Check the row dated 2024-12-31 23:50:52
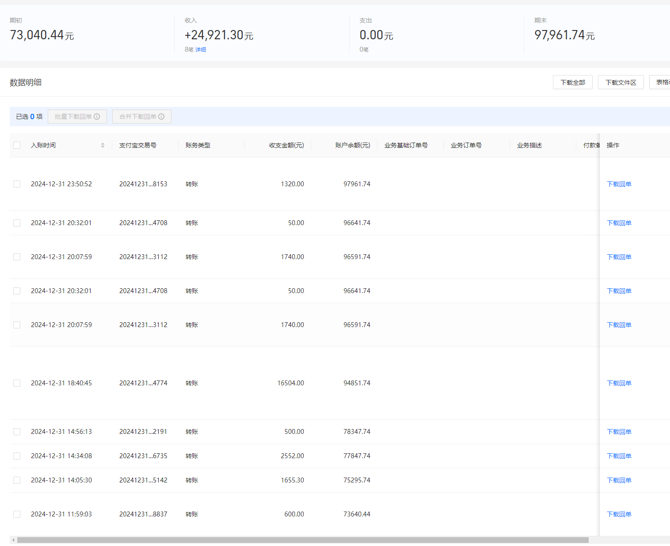The image size is (670, 546). point(17,184)
